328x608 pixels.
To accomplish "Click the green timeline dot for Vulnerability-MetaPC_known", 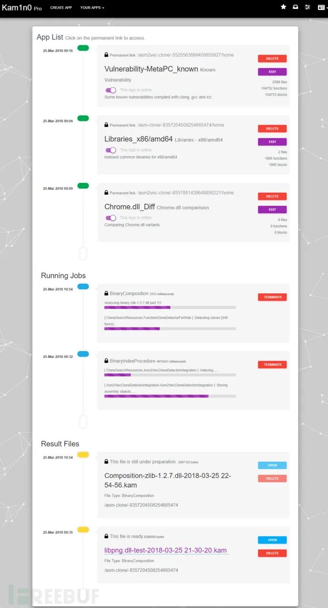I will pos(83,48).
